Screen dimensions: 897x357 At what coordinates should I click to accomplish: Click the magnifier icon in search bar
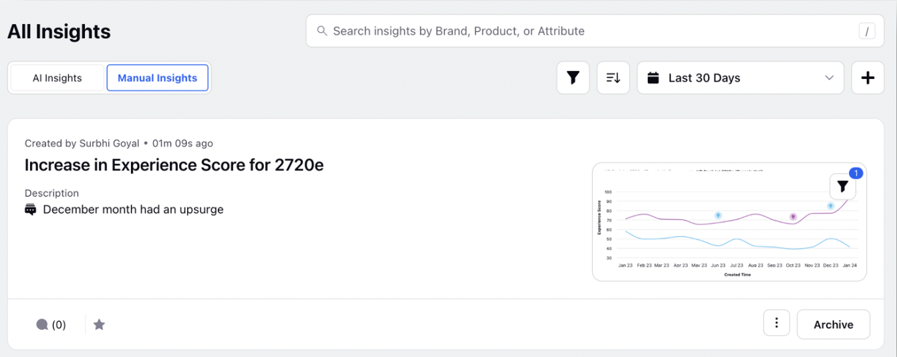[322, 31]
